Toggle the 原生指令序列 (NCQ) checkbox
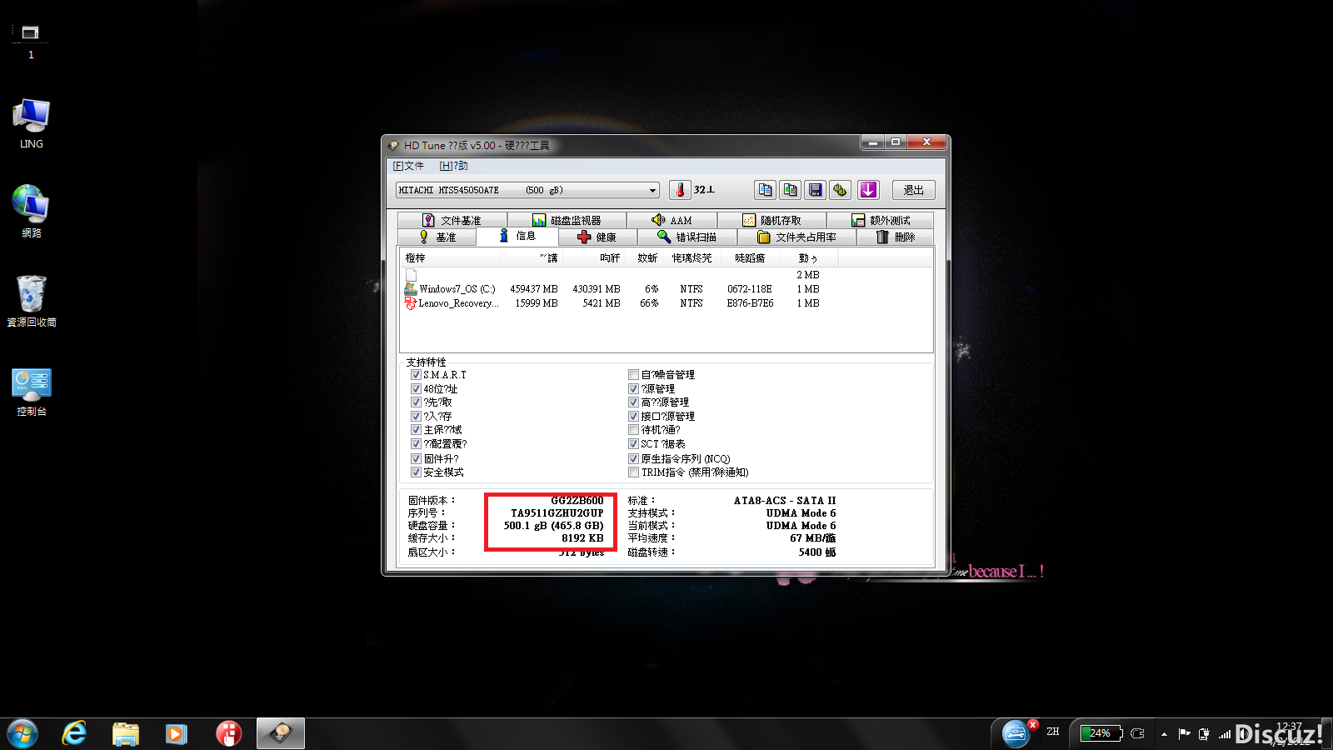The width and height of the screenshot is (1333, 750). (633, 458)
